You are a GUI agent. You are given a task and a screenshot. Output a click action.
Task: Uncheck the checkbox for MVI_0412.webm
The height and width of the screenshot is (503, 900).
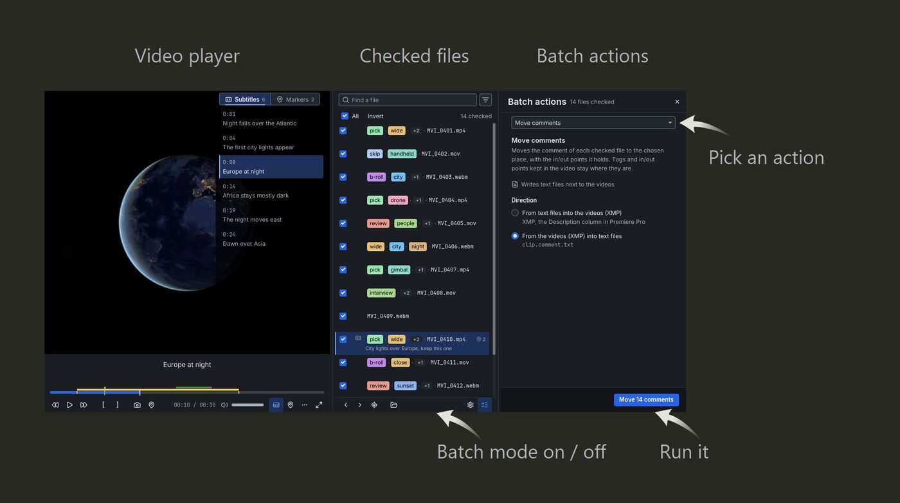[x=343, y=385]
